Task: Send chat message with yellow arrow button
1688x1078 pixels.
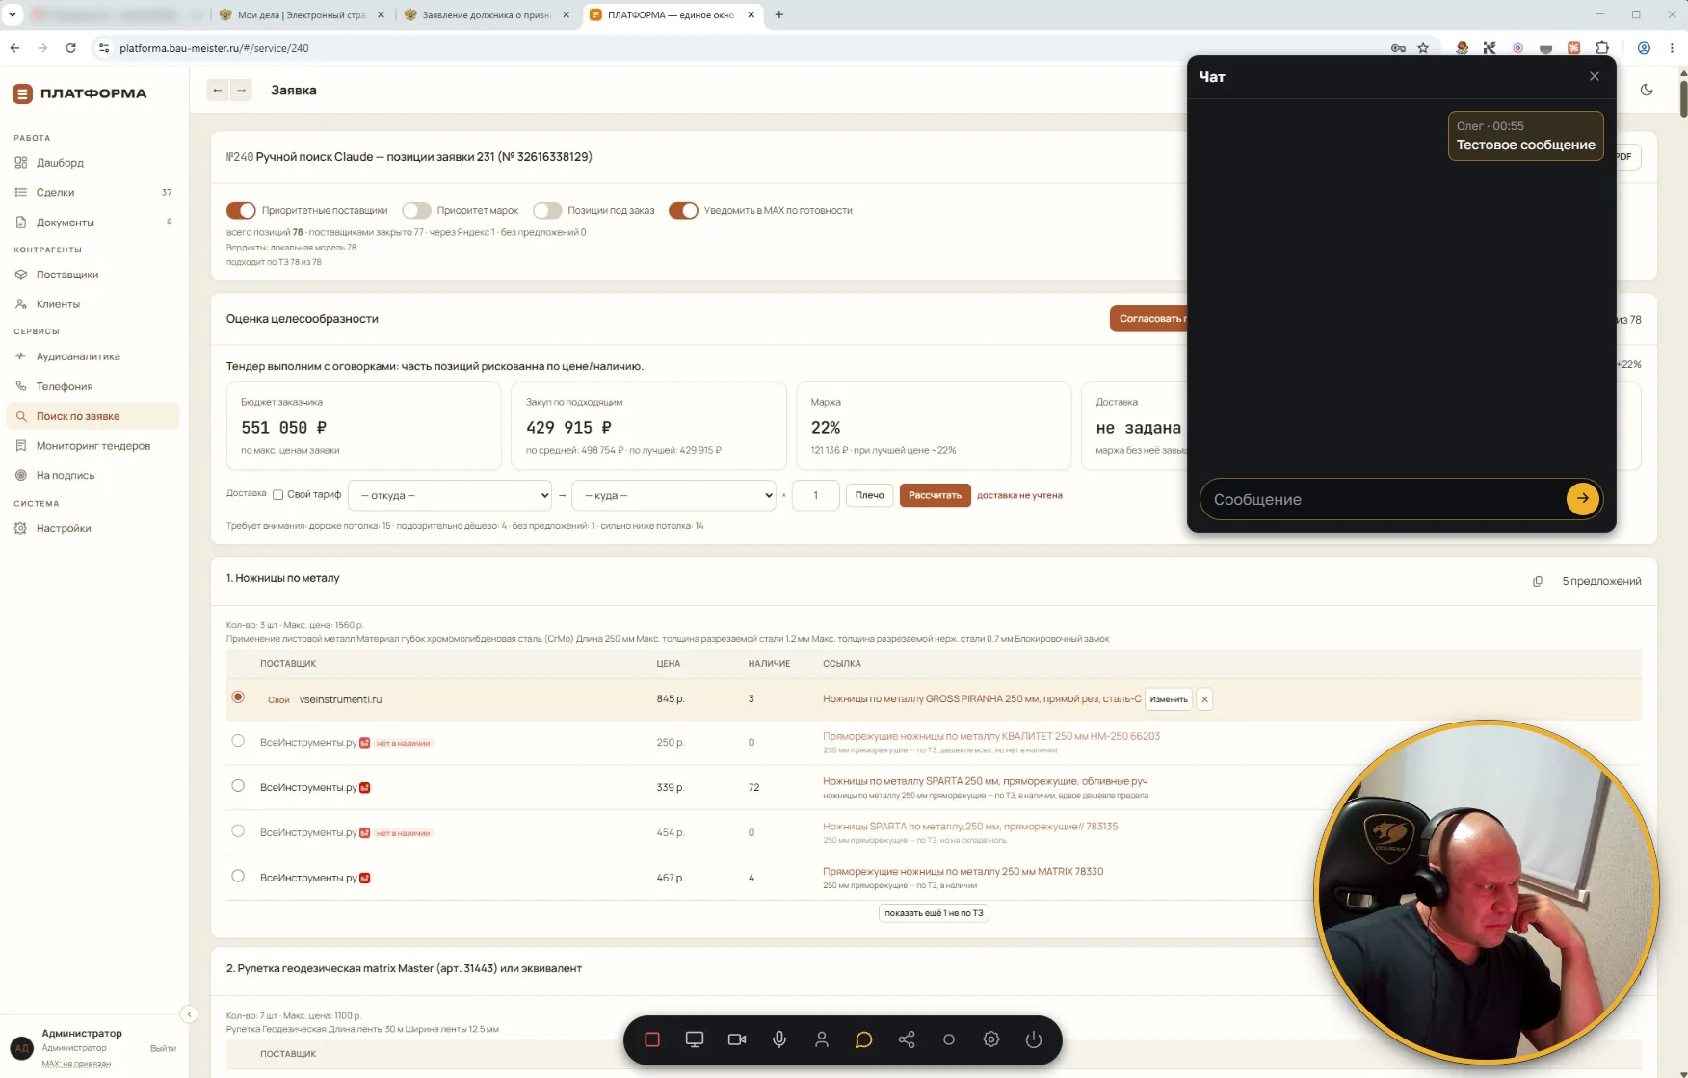Action: pyautogui.click(x=1582, y=498)
